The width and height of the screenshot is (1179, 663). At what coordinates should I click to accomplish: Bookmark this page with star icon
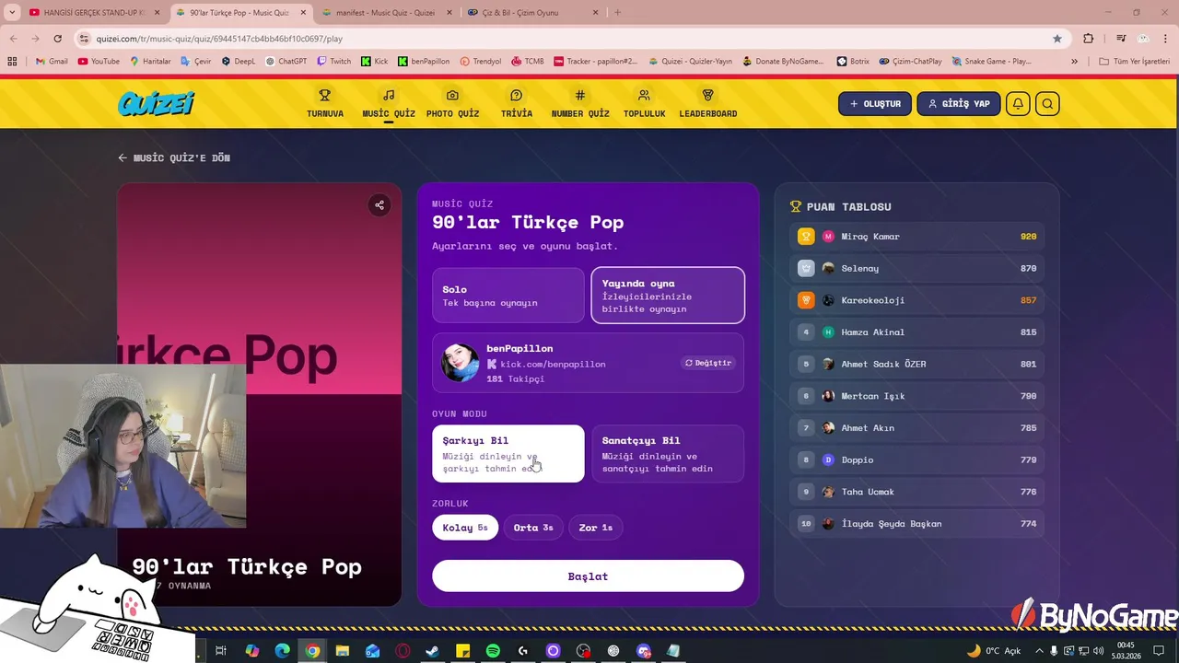1057,39
